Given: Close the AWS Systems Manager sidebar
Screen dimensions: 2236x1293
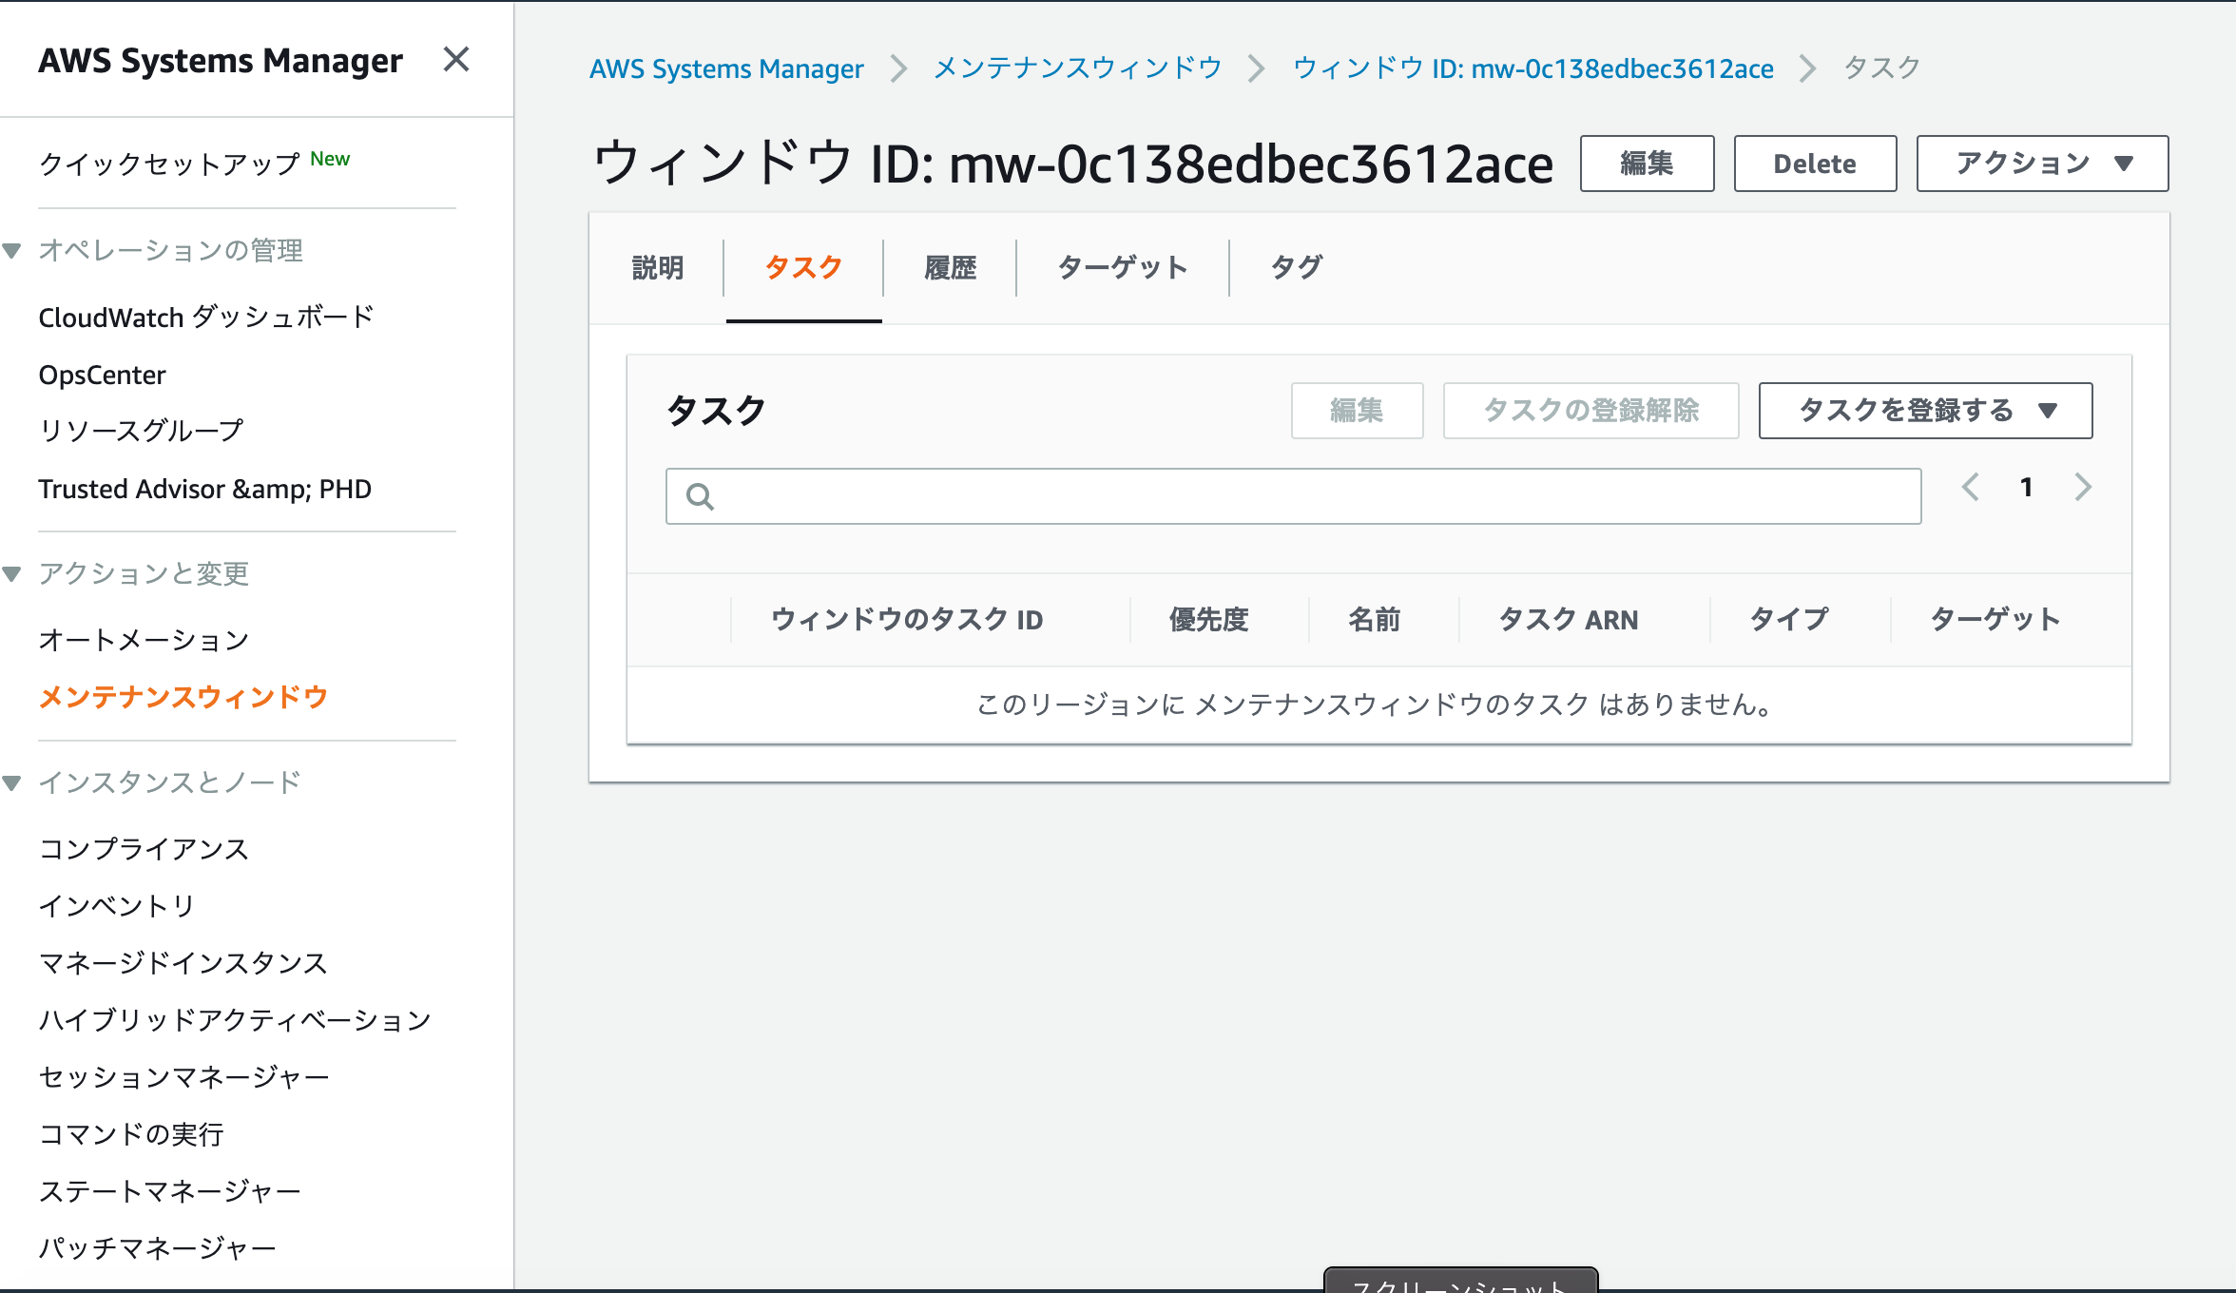Looking at the screenshot, I should pos(456,60).
